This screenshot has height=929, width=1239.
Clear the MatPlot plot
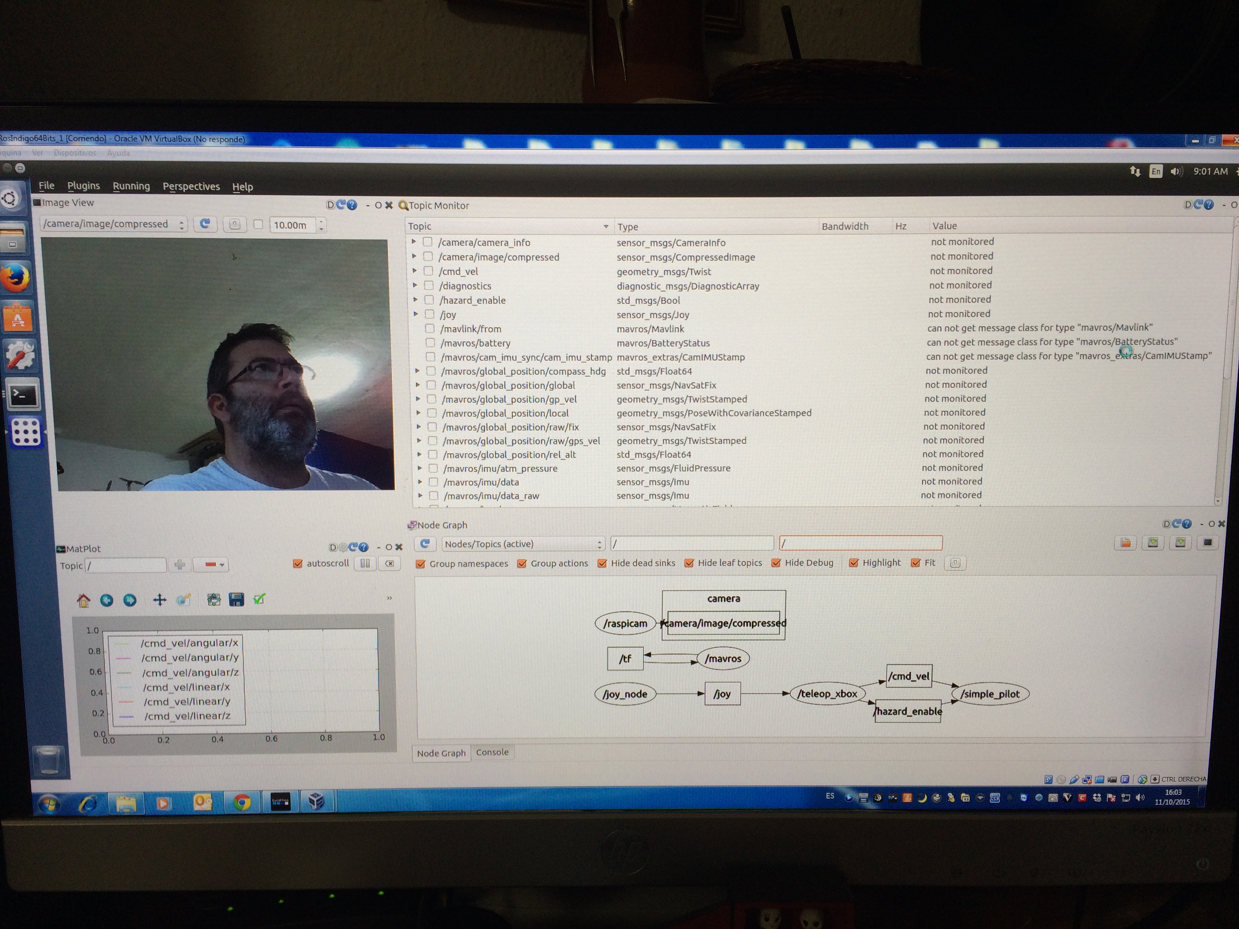pos(390,563)
